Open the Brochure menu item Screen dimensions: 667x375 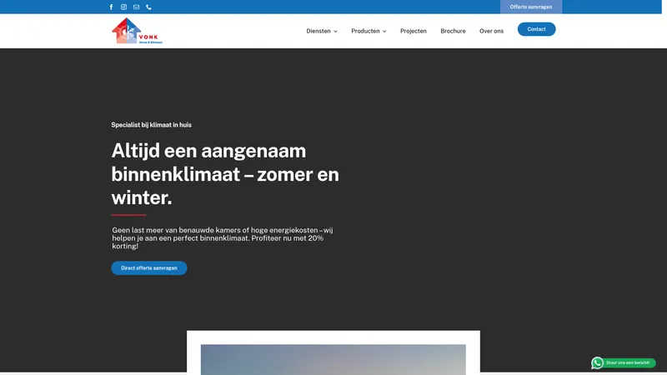(x=453, y=31)
